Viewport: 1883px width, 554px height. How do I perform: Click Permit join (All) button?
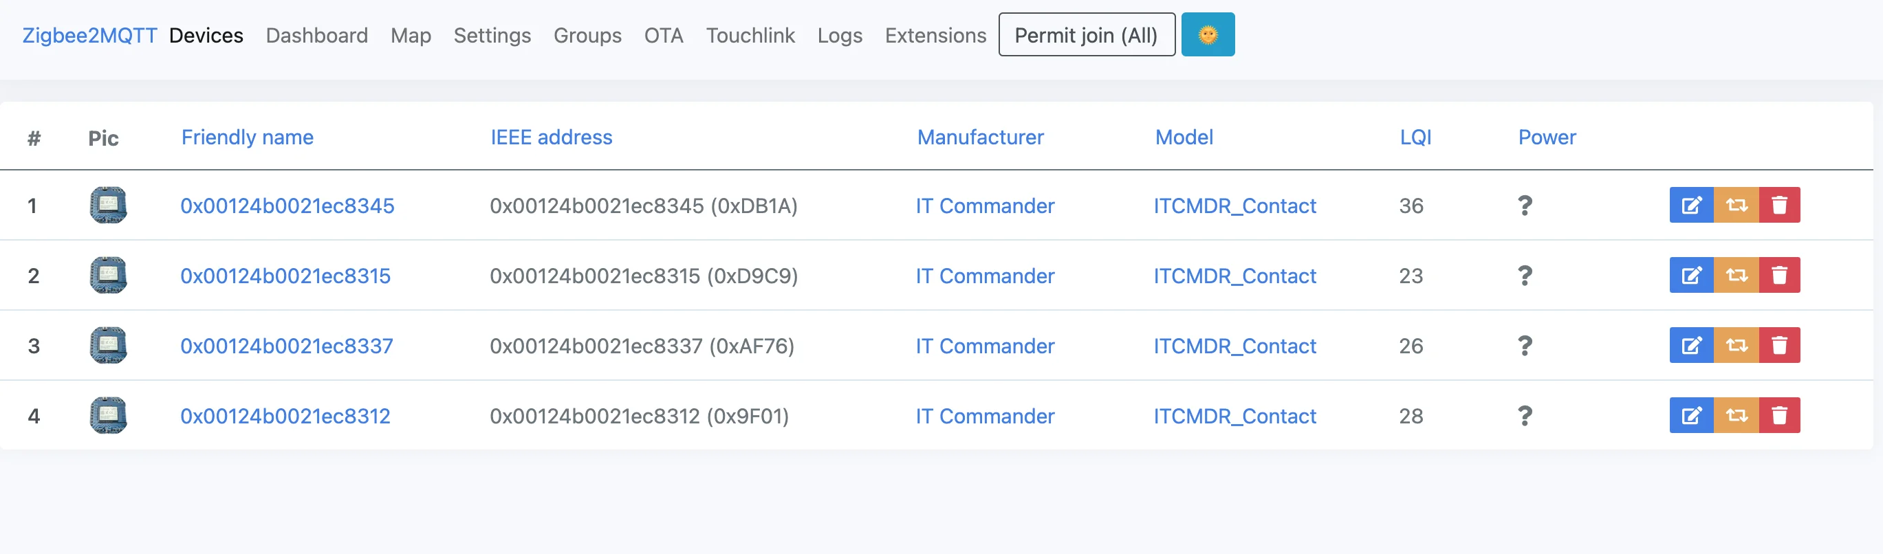pos(1086,35)
